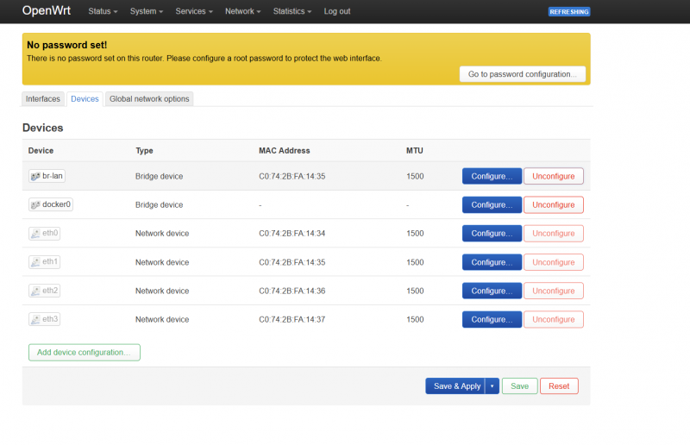Click Go to password configuration button
The height and width of the screenshot is (445, 690).
[522, 74]
